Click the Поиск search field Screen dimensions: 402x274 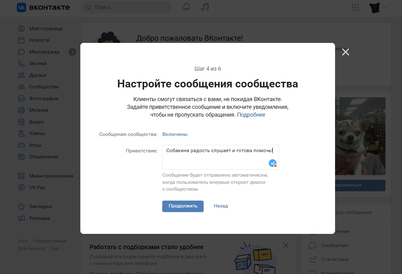[x=126, y=7]
